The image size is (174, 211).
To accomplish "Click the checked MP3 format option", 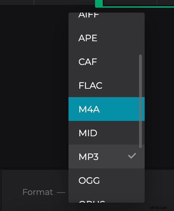I will coord(107,157).
